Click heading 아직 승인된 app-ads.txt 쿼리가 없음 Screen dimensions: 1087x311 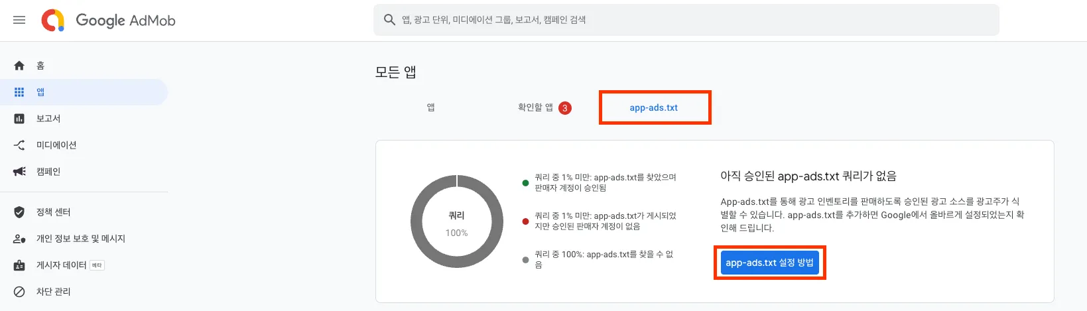[x=808, y=176]
